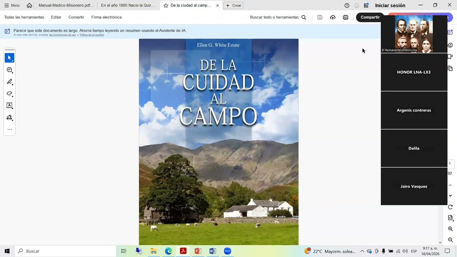The height and width of the screenshot is (257, 457).
Task: Open the bookmarks panel icon on right rail
Action: 450,57
